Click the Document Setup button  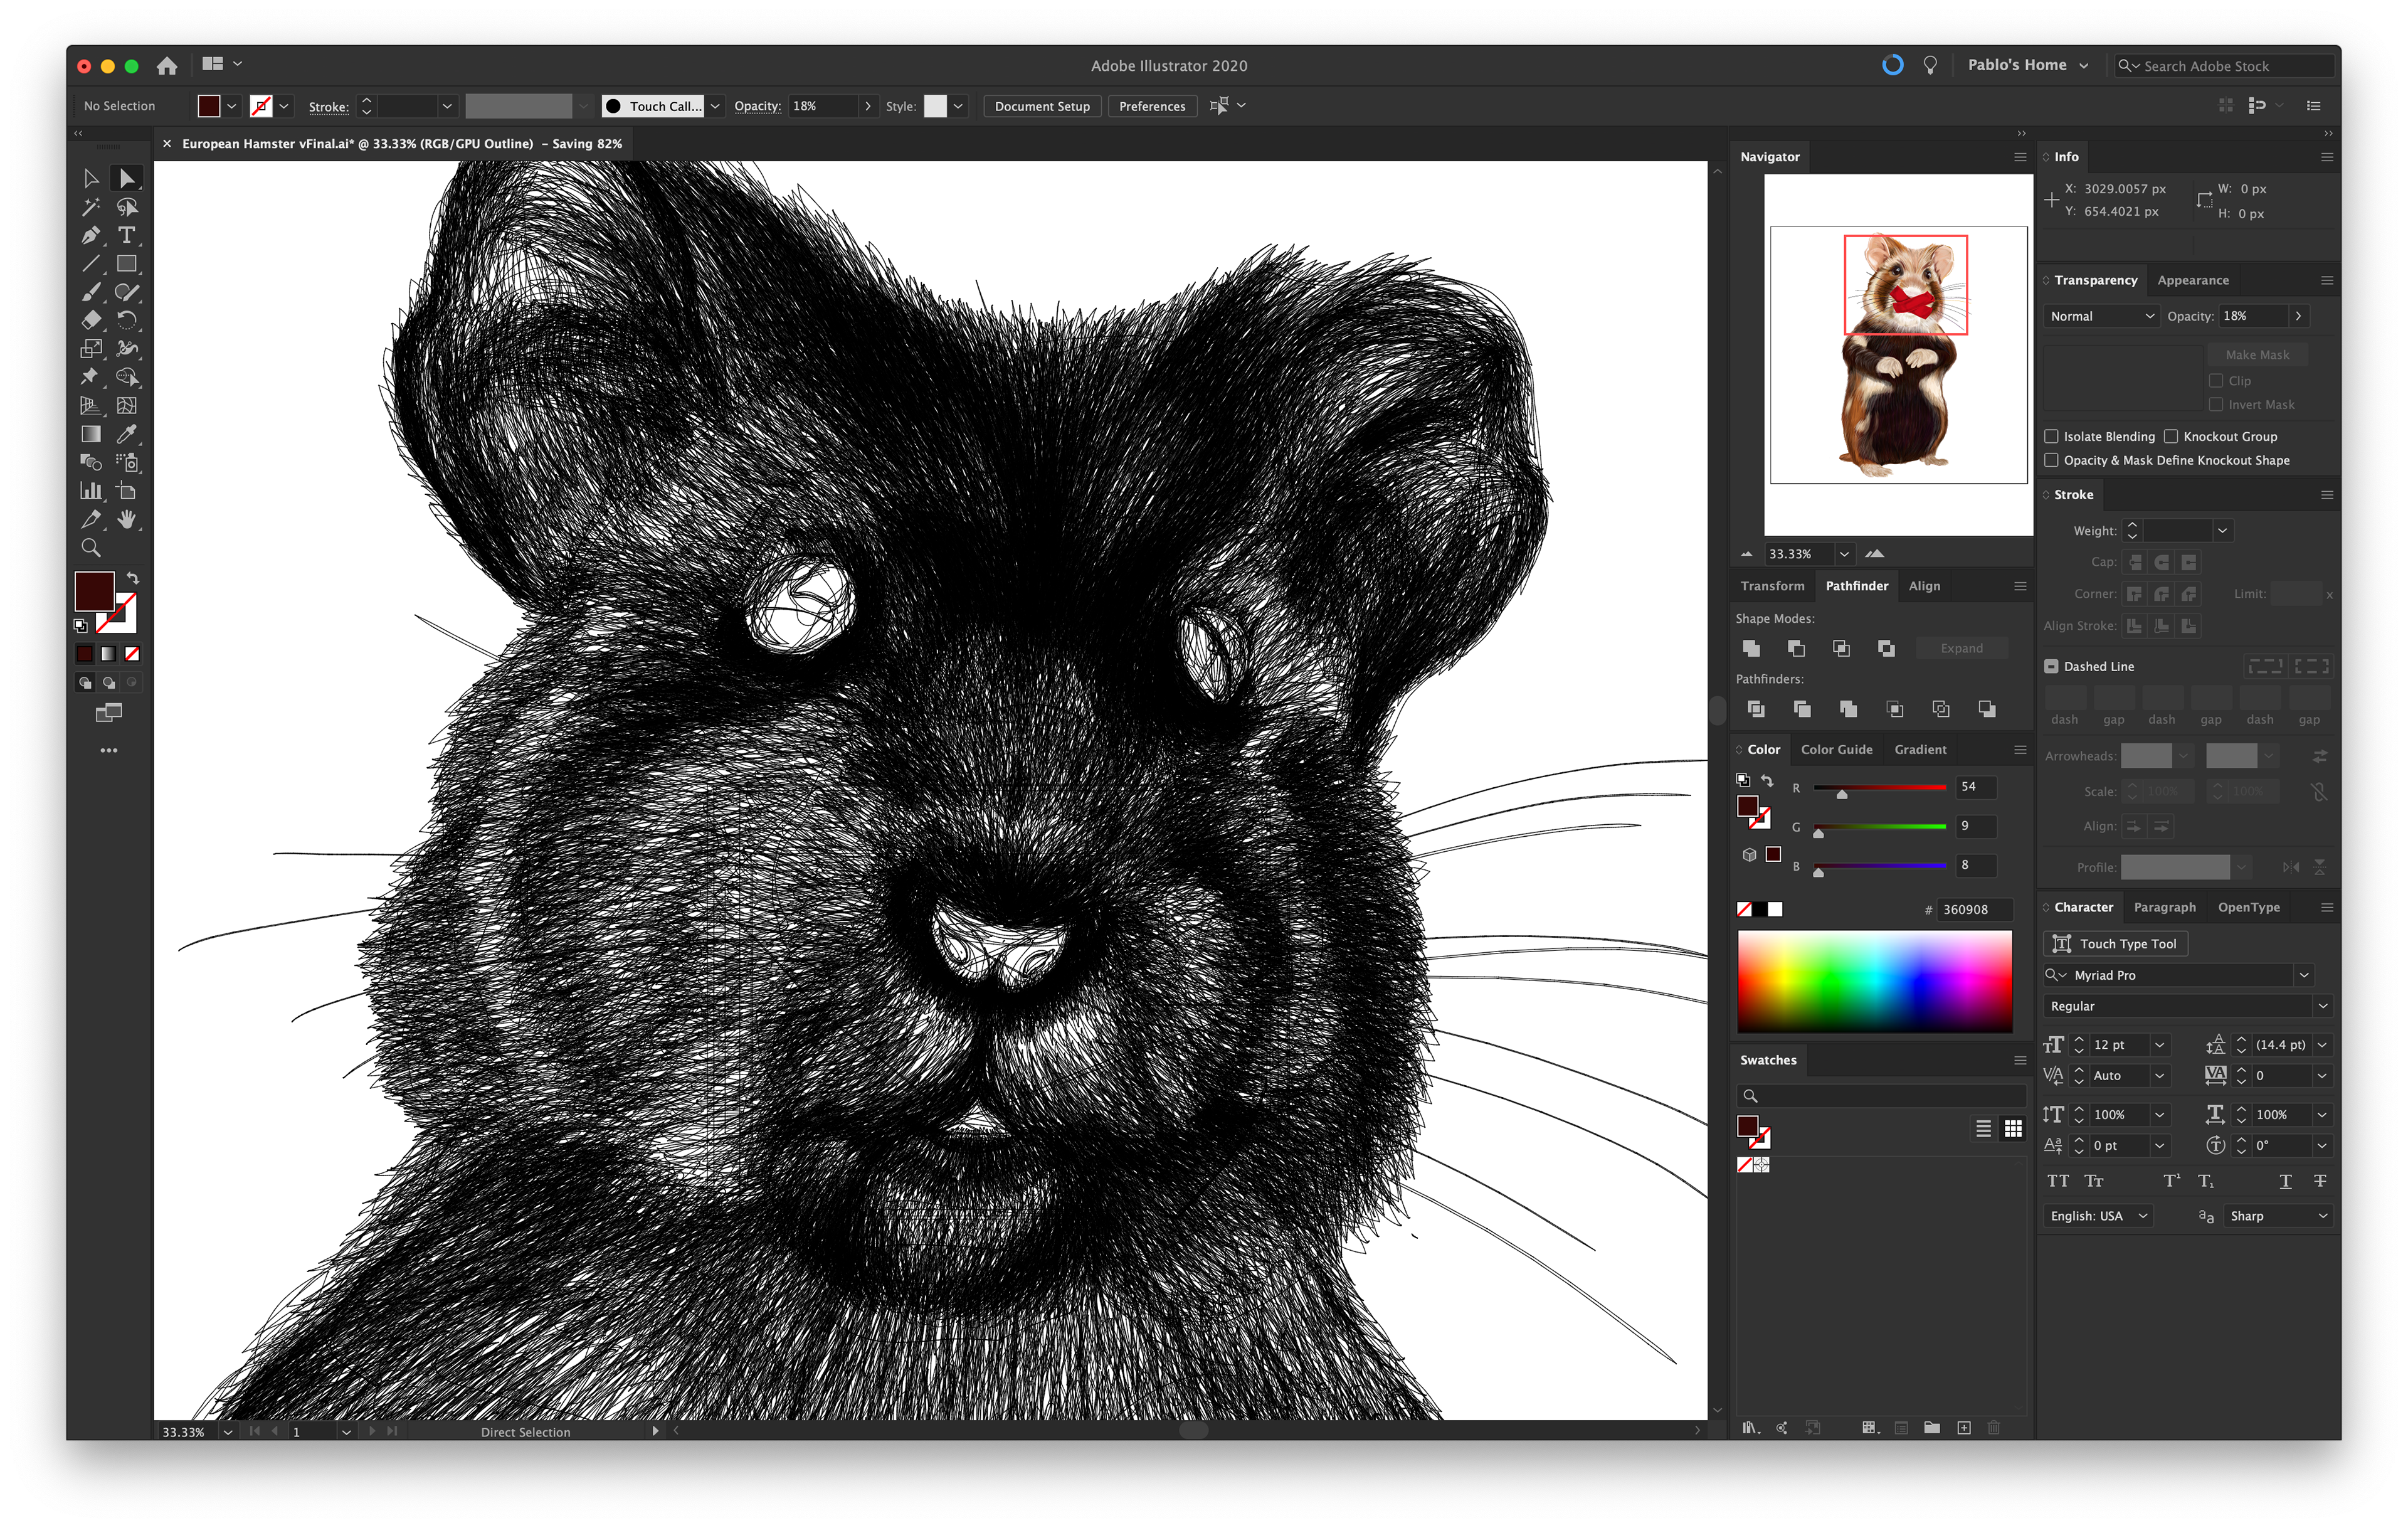(x=1042, y=106)
